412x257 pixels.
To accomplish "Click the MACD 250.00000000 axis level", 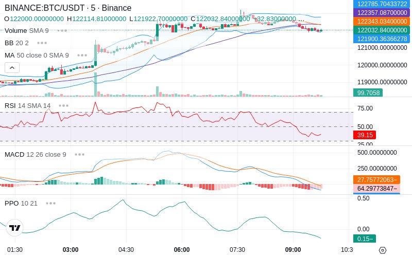I will 377,169.
